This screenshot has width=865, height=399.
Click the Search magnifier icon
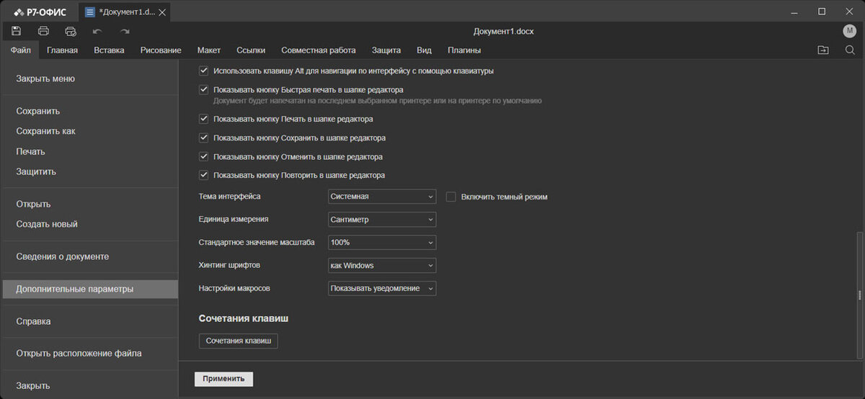pyautogui.click(x=850, y=50)
